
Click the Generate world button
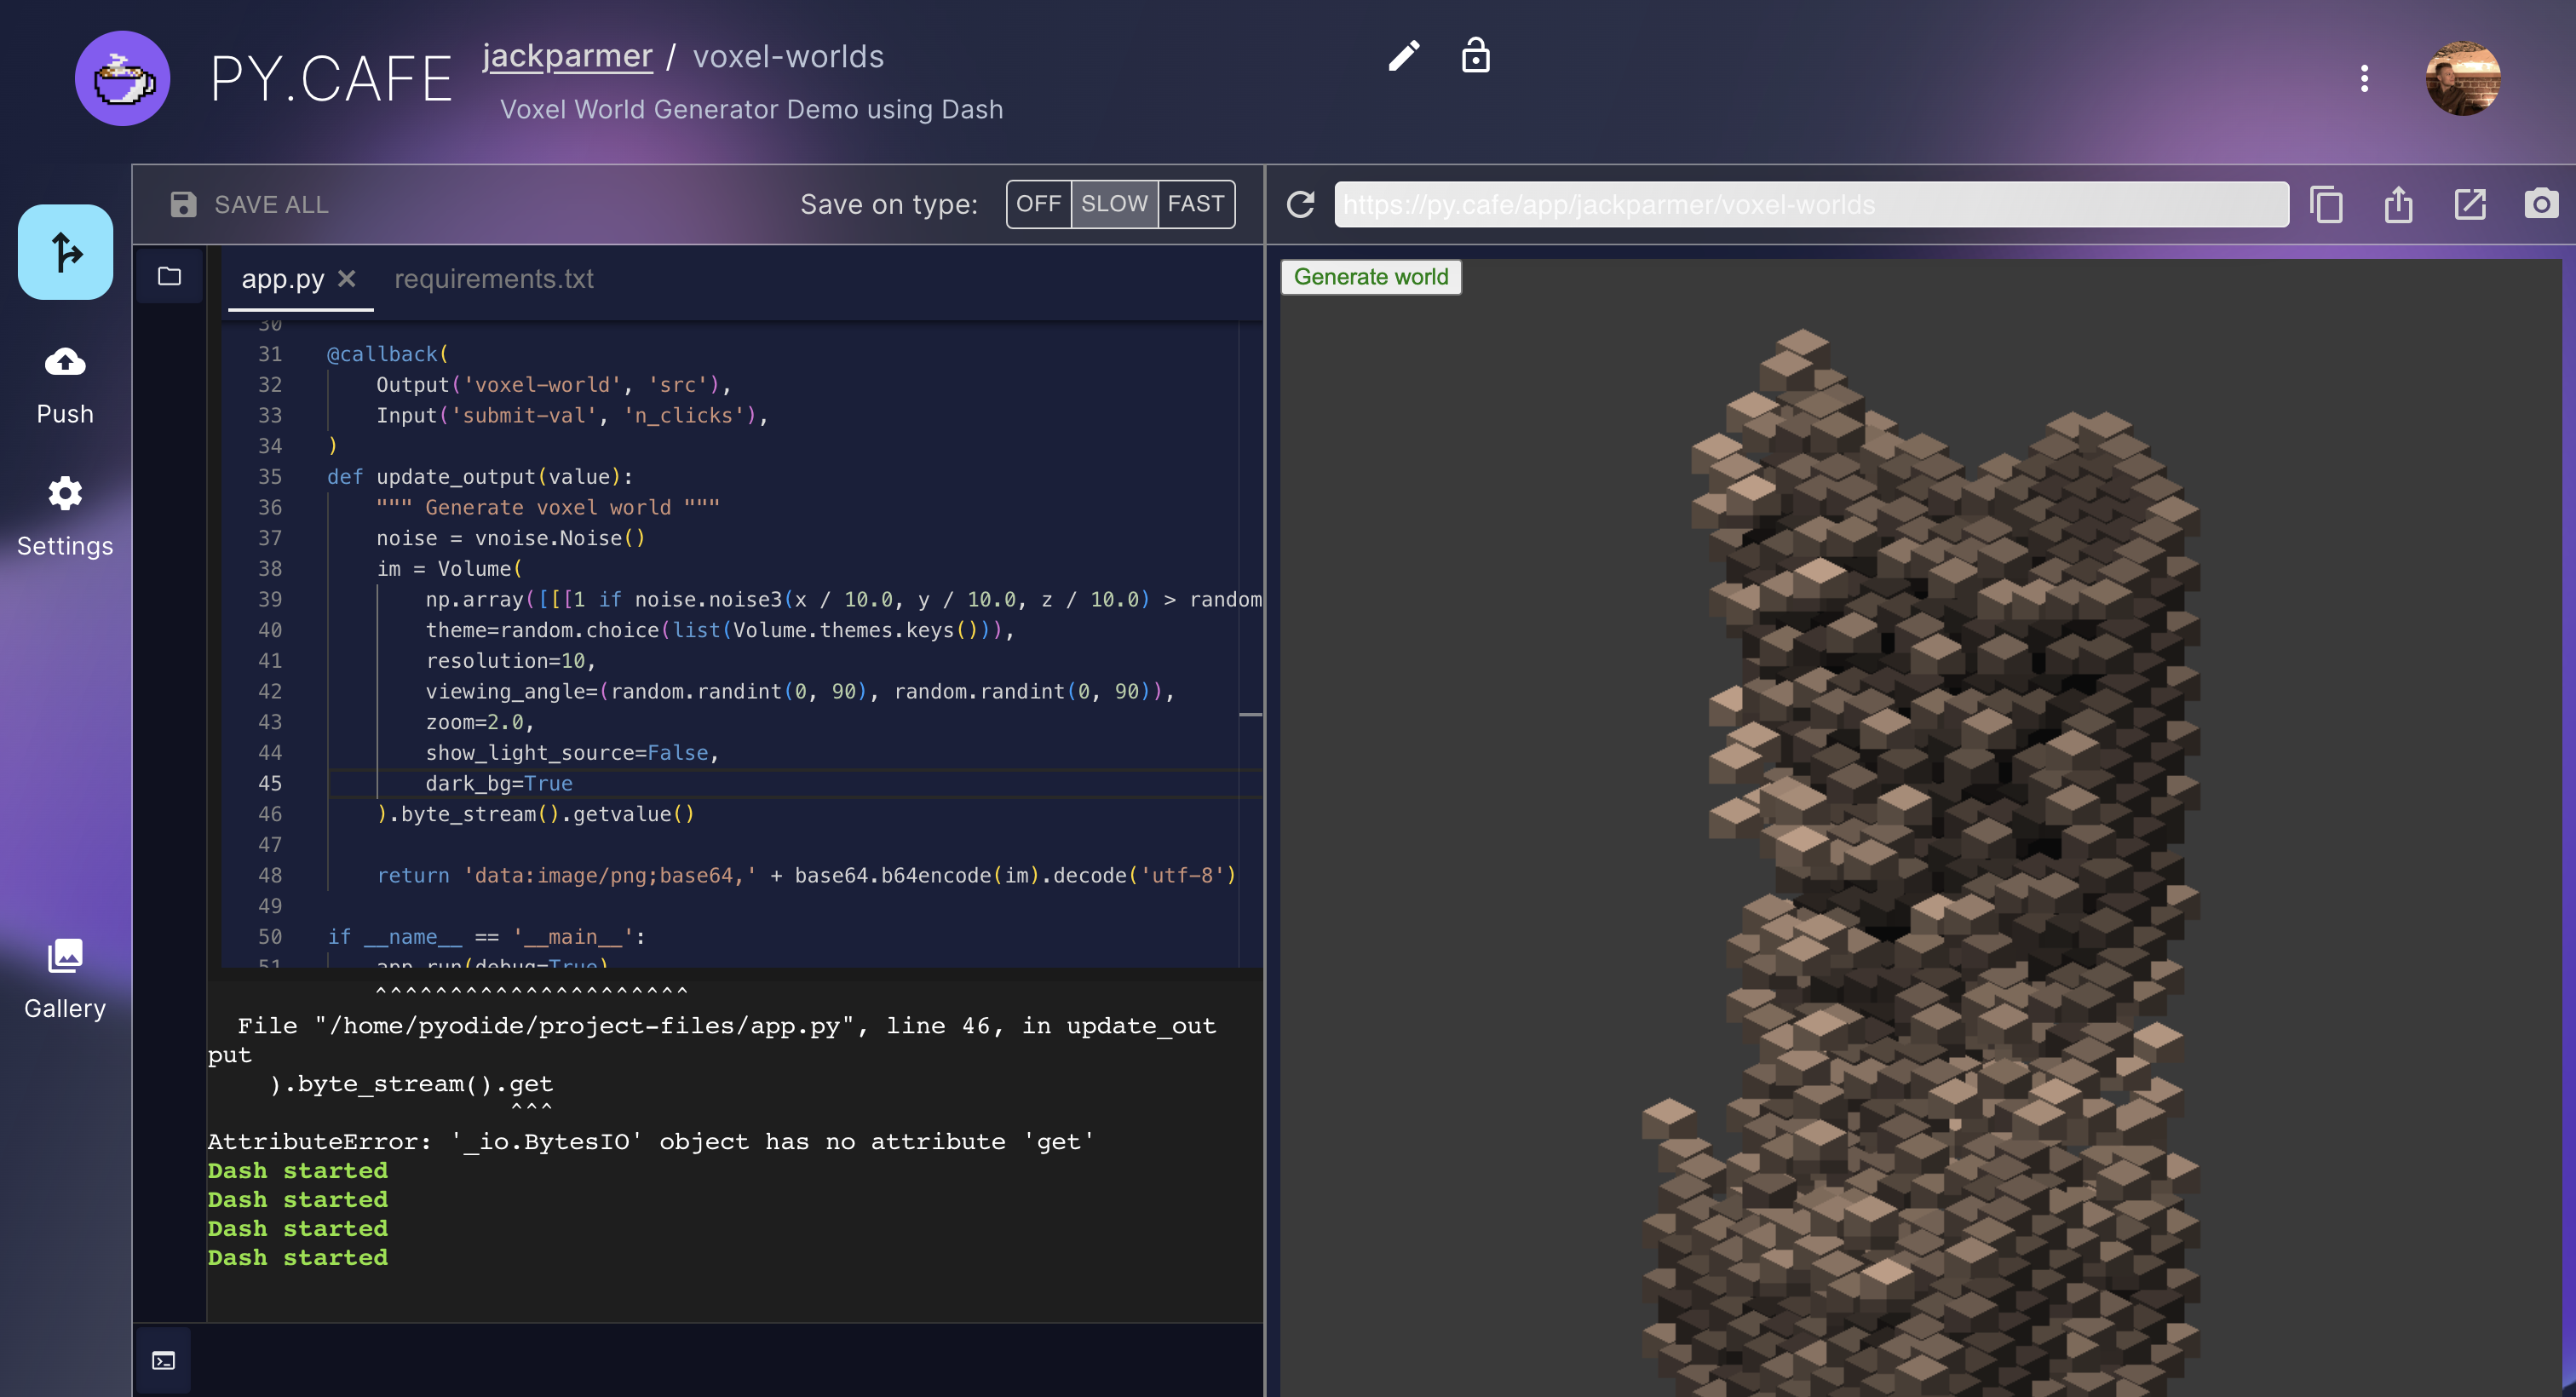tap(1371, 277)
